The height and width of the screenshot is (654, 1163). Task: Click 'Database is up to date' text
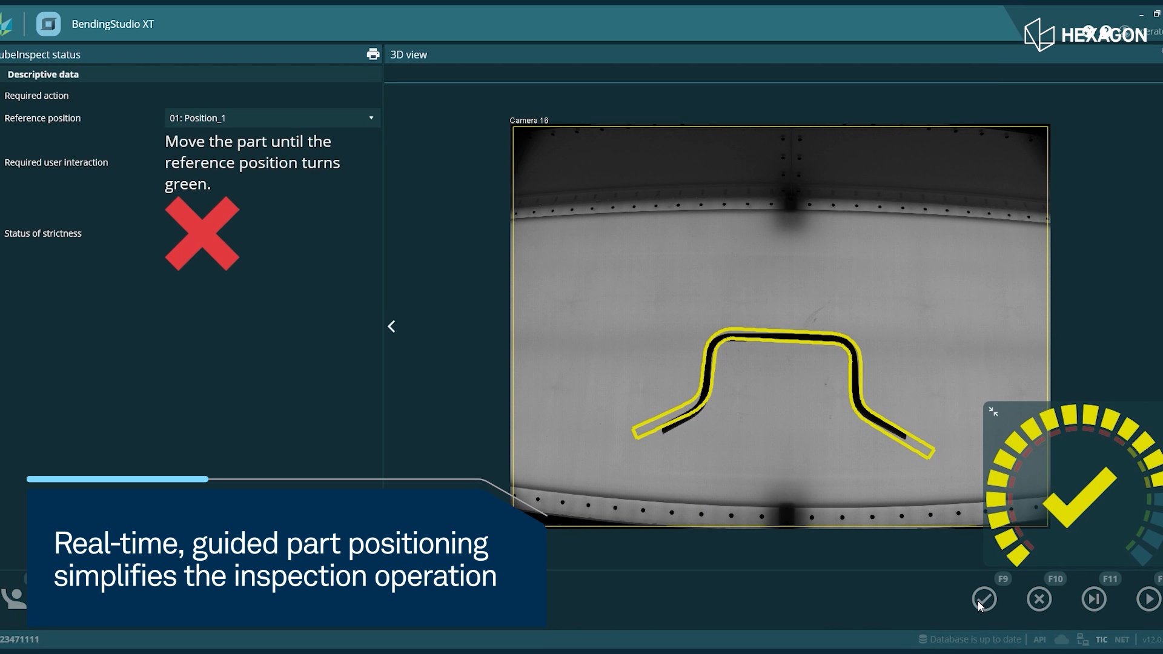click(975, 639)
